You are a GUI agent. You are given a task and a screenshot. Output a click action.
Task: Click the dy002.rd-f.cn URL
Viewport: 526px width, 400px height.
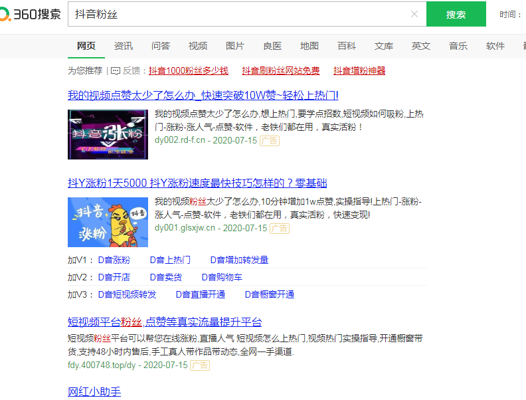(180, 140)
